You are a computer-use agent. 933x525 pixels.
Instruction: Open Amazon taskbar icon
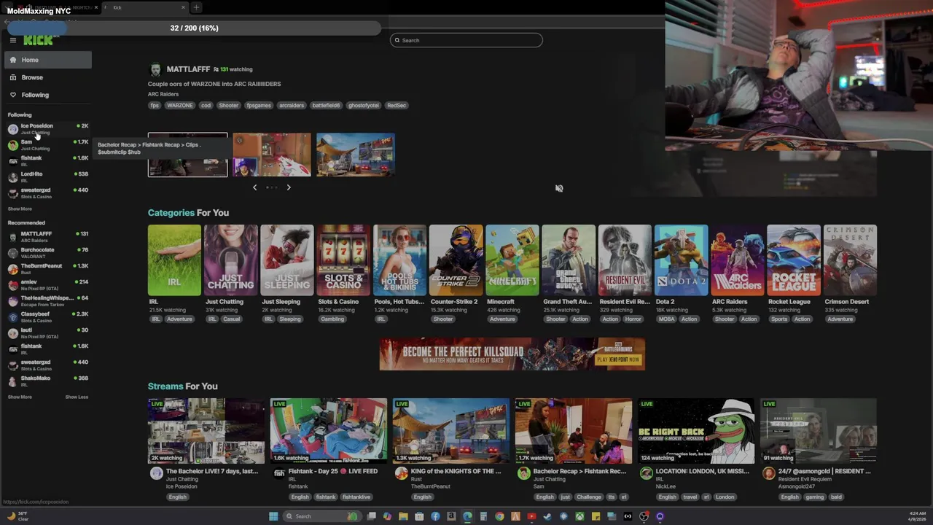tap(451, 516)
